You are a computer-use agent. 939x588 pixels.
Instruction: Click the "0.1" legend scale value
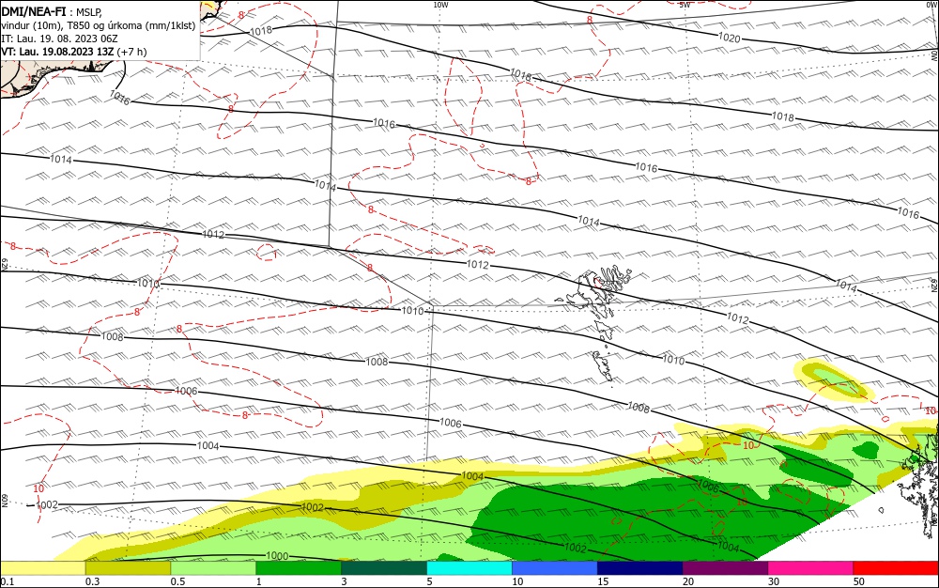tap(8, 582)
